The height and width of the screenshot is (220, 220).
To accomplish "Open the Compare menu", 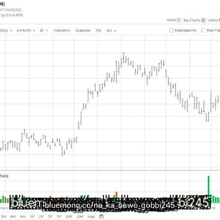I will pos(83,31).
